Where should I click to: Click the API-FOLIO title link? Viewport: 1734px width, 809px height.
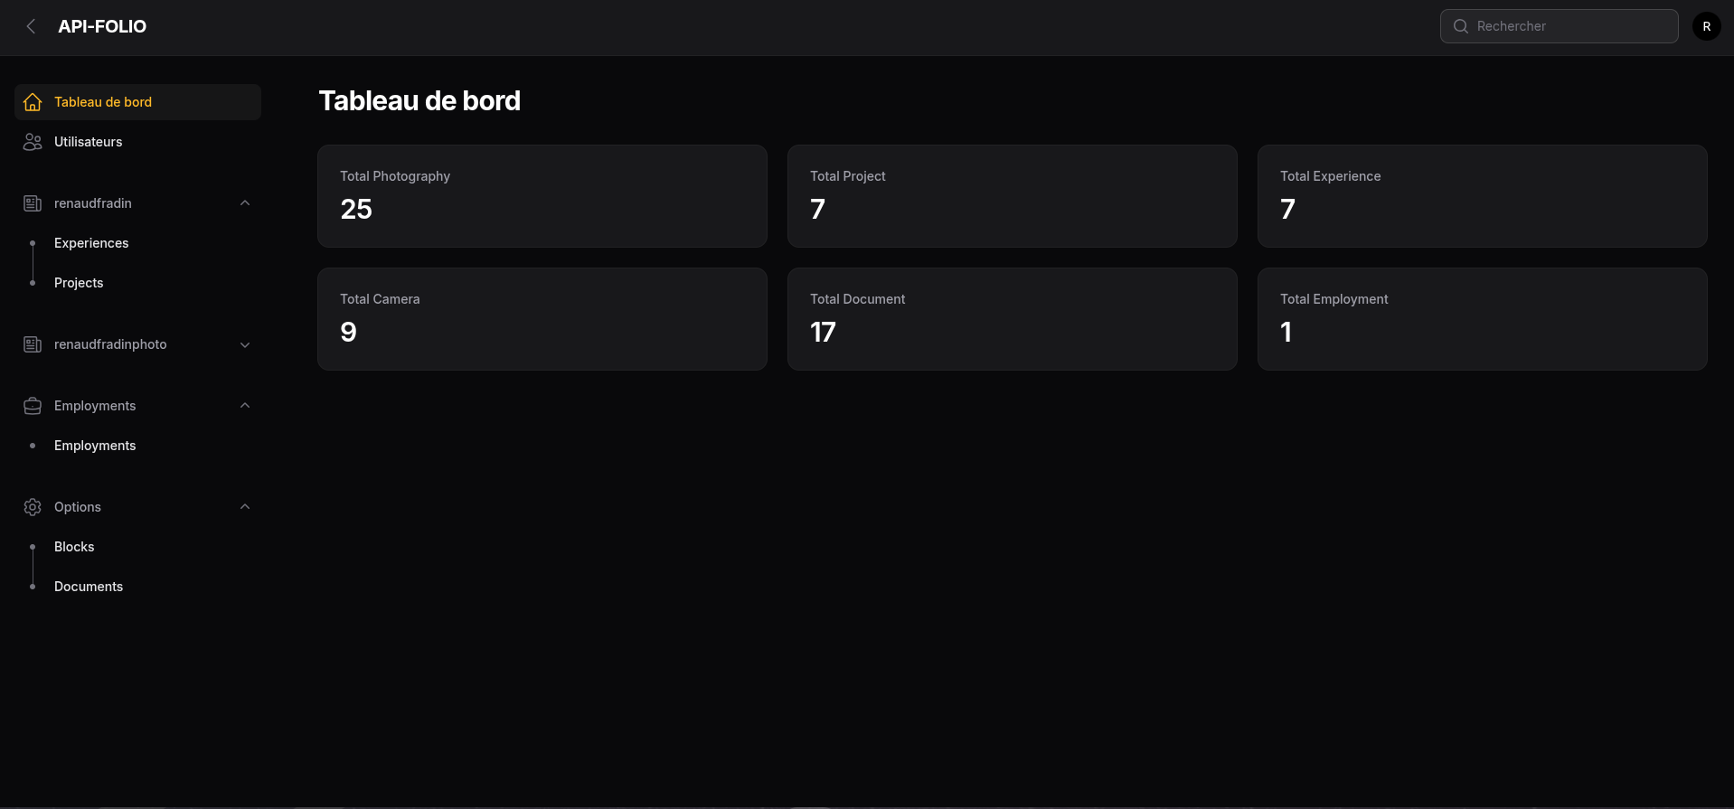102,26
